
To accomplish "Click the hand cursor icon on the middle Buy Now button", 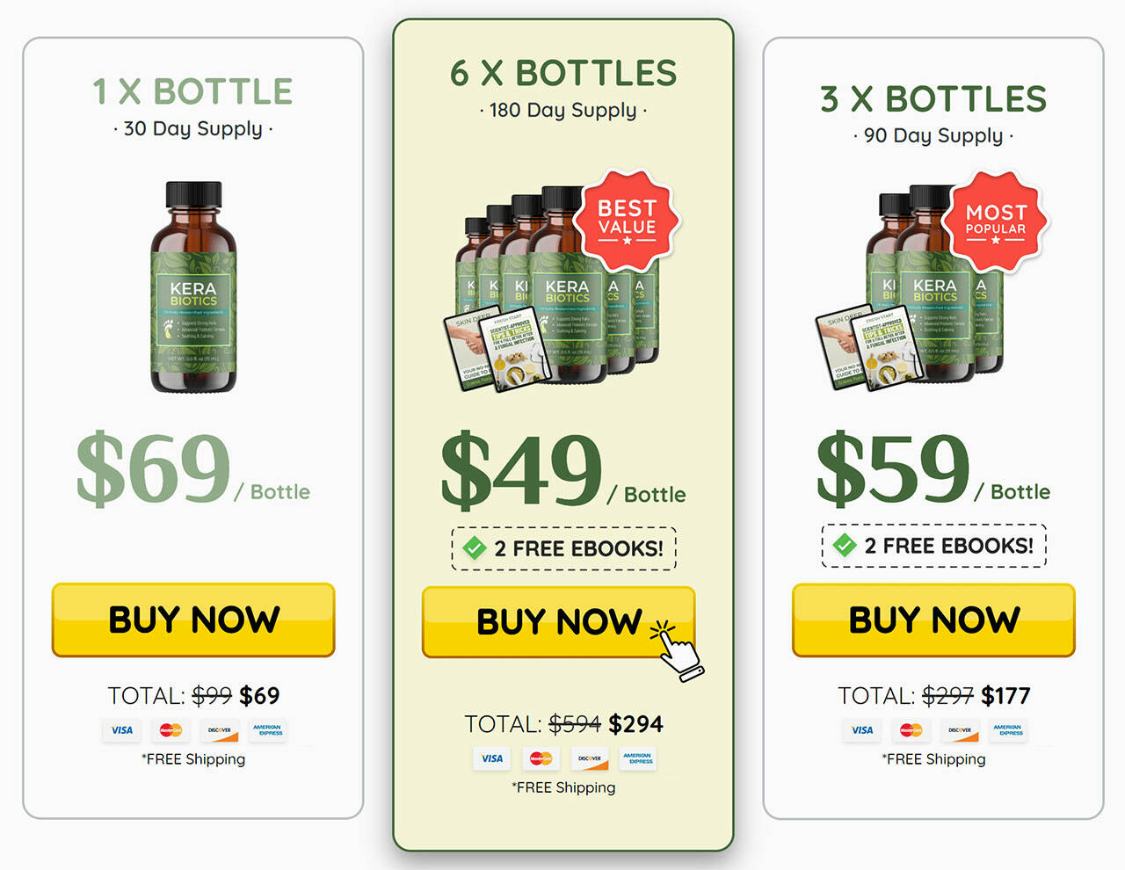I will (677, 650).
